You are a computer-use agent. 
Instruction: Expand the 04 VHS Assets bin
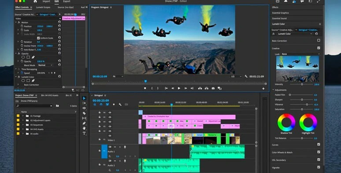tap(23, 129)
